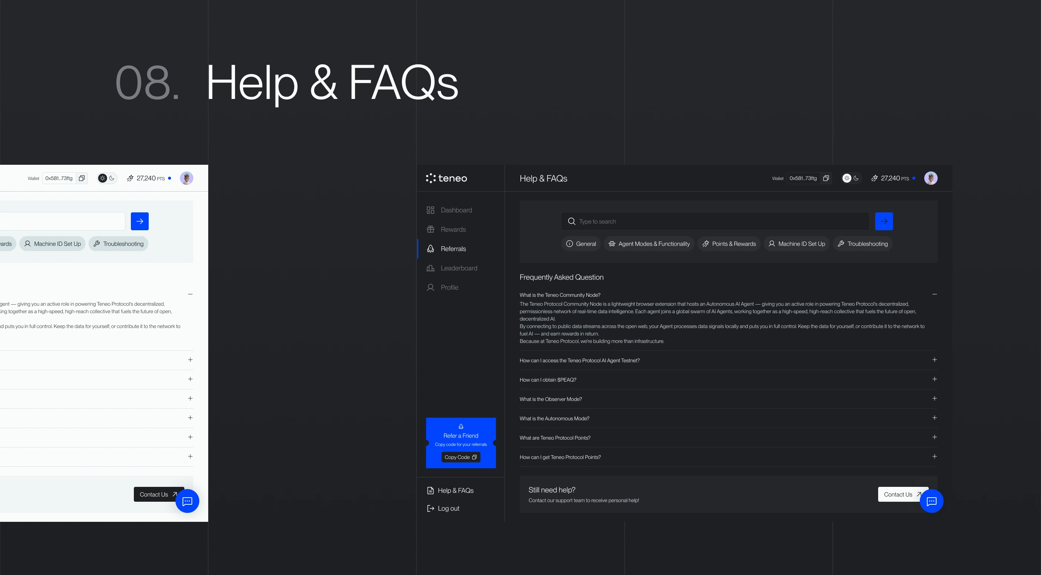Screen dimensions: 1041x575
Task: Click the copy wallet icon in light panel
Action: 82,178
